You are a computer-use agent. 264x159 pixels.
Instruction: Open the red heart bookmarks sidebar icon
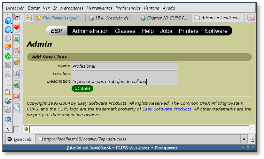[x=17, y=28]
